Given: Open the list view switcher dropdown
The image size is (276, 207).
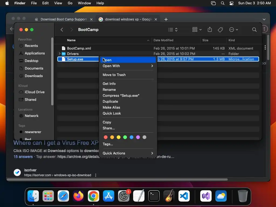Looking at the screenshot, I should pyautogui.click(x=173, y=30).
